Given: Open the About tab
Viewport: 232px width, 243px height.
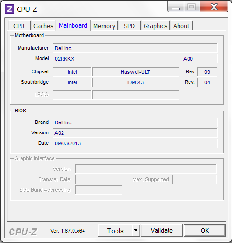Looking at the screenshot, I should (181, 26).
